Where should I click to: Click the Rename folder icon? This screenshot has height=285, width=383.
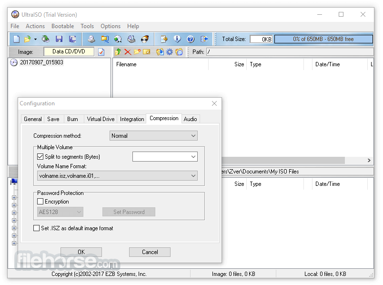pos(147,52)
